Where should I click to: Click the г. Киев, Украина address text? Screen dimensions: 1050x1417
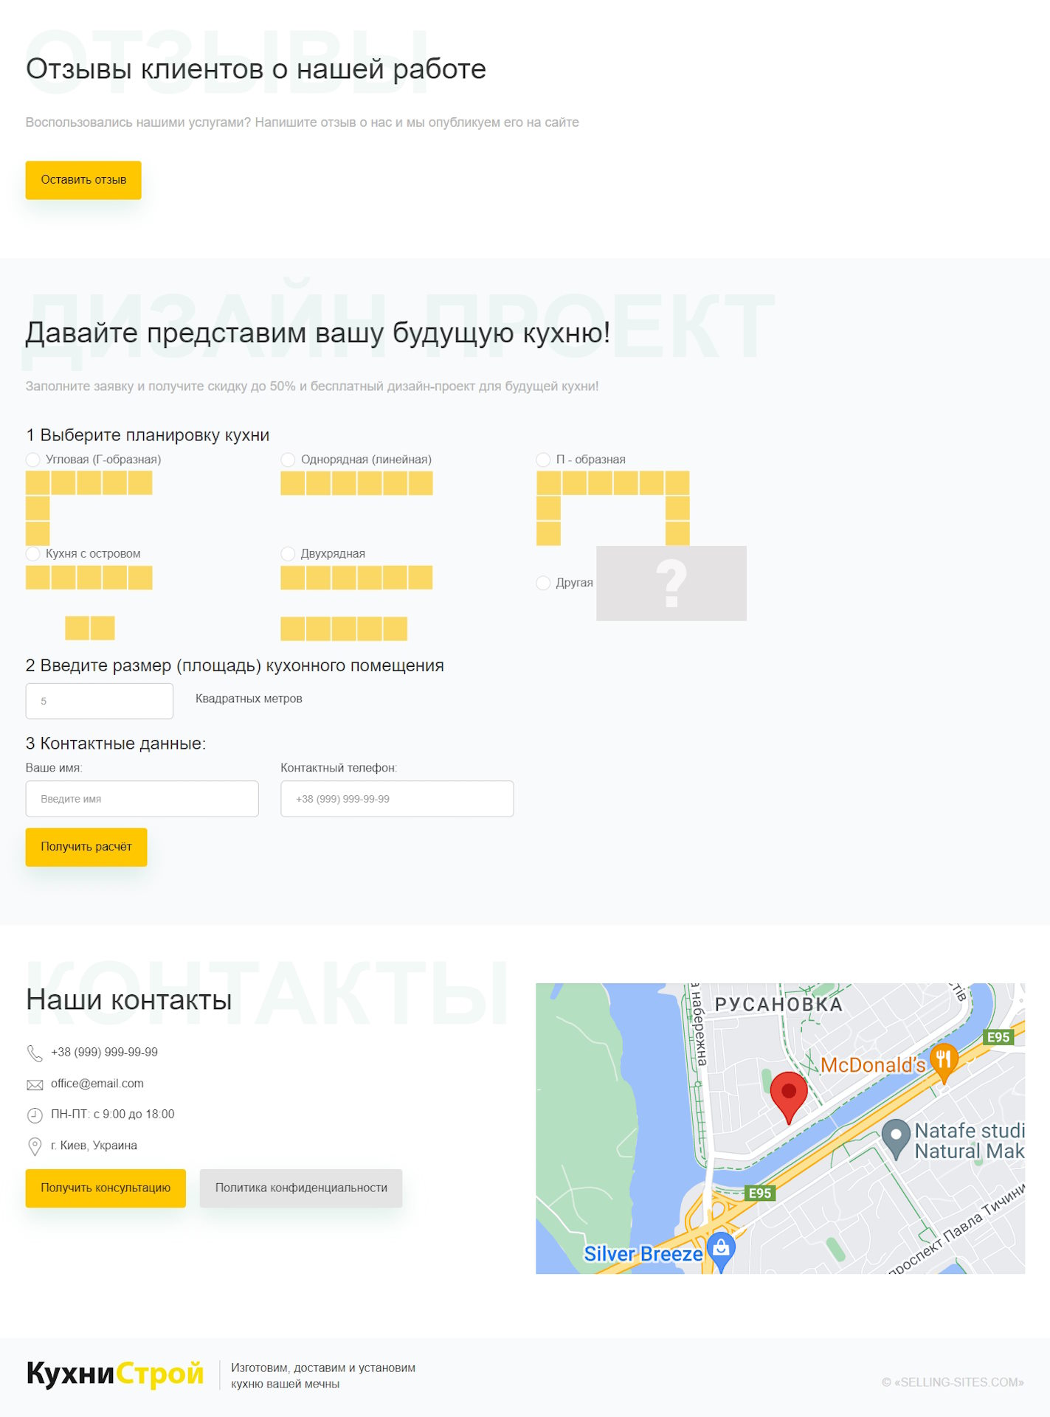(94, 1146)
